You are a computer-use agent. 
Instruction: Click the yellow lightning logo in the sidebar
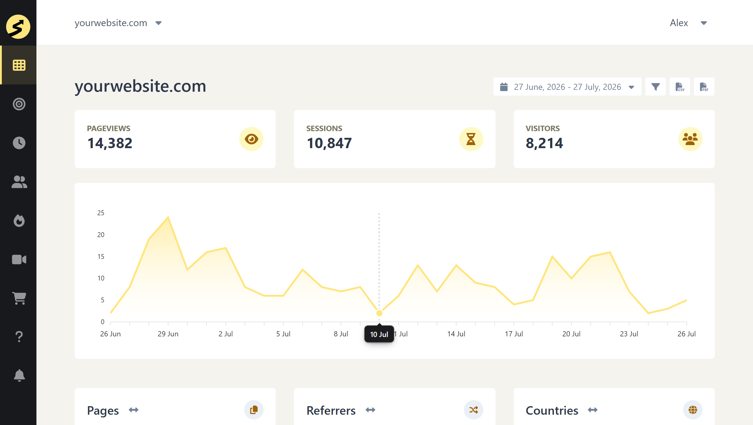point(18,27)
